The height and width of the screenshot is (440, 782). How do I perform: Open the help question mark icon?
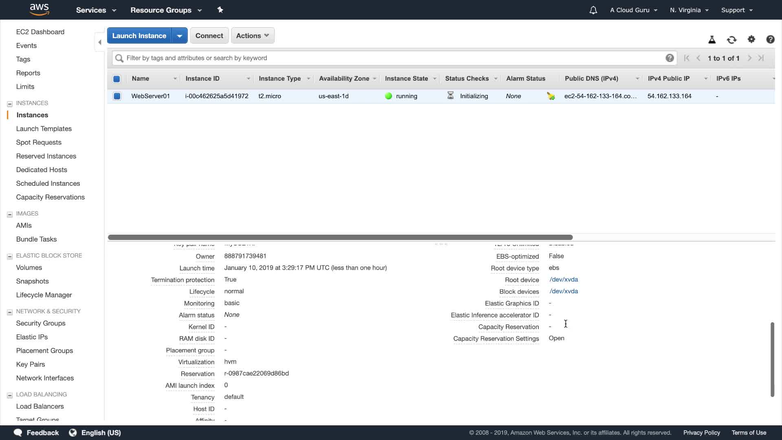click(770, 39)
